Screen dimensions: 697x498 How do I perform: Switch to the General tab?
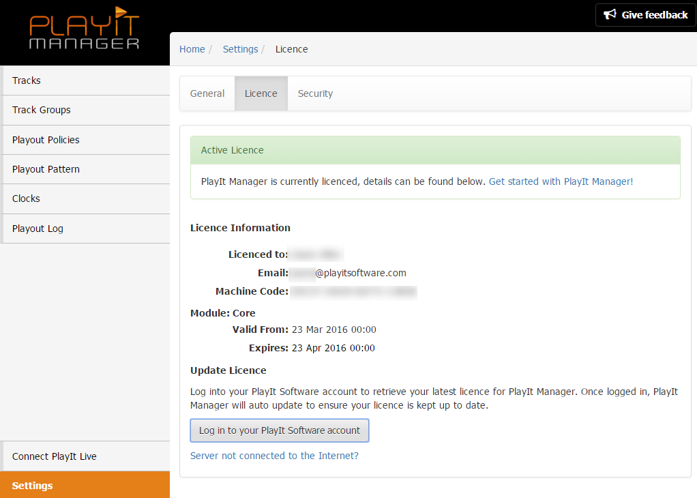207,93
